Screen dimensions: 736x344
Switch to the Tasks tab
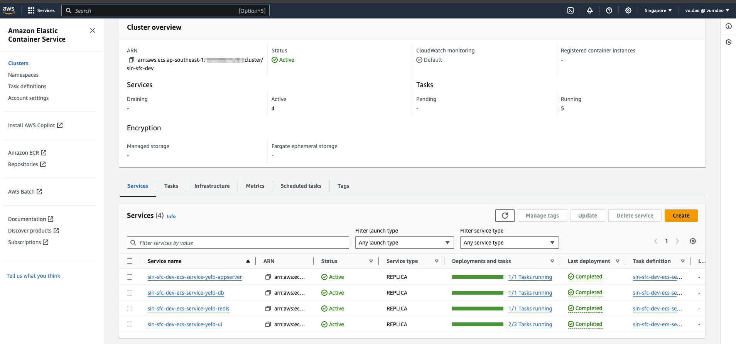[171, 186]
